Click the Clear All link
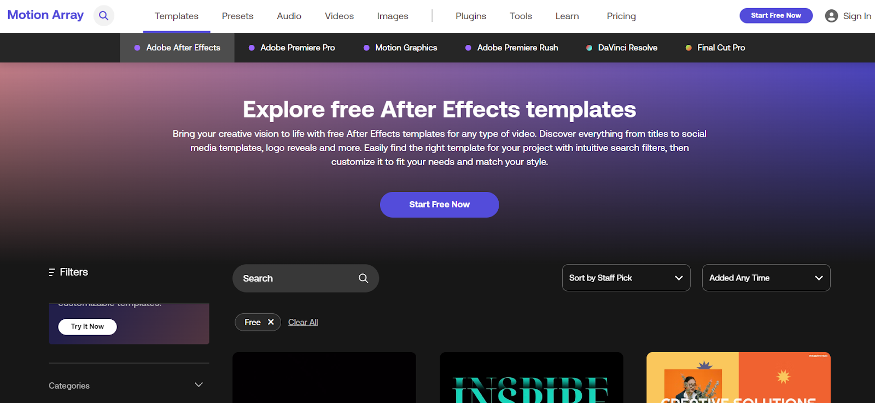 (x=303, y=322)
